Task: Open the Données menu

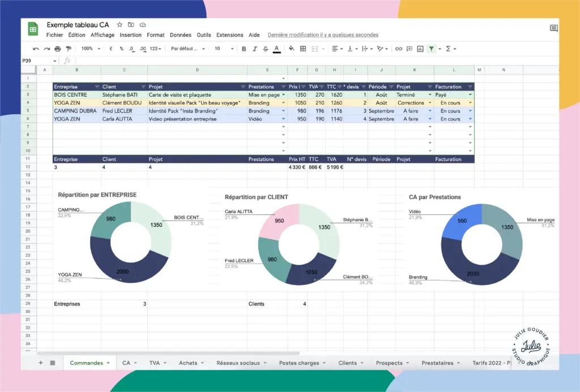Action: point(180,35)
